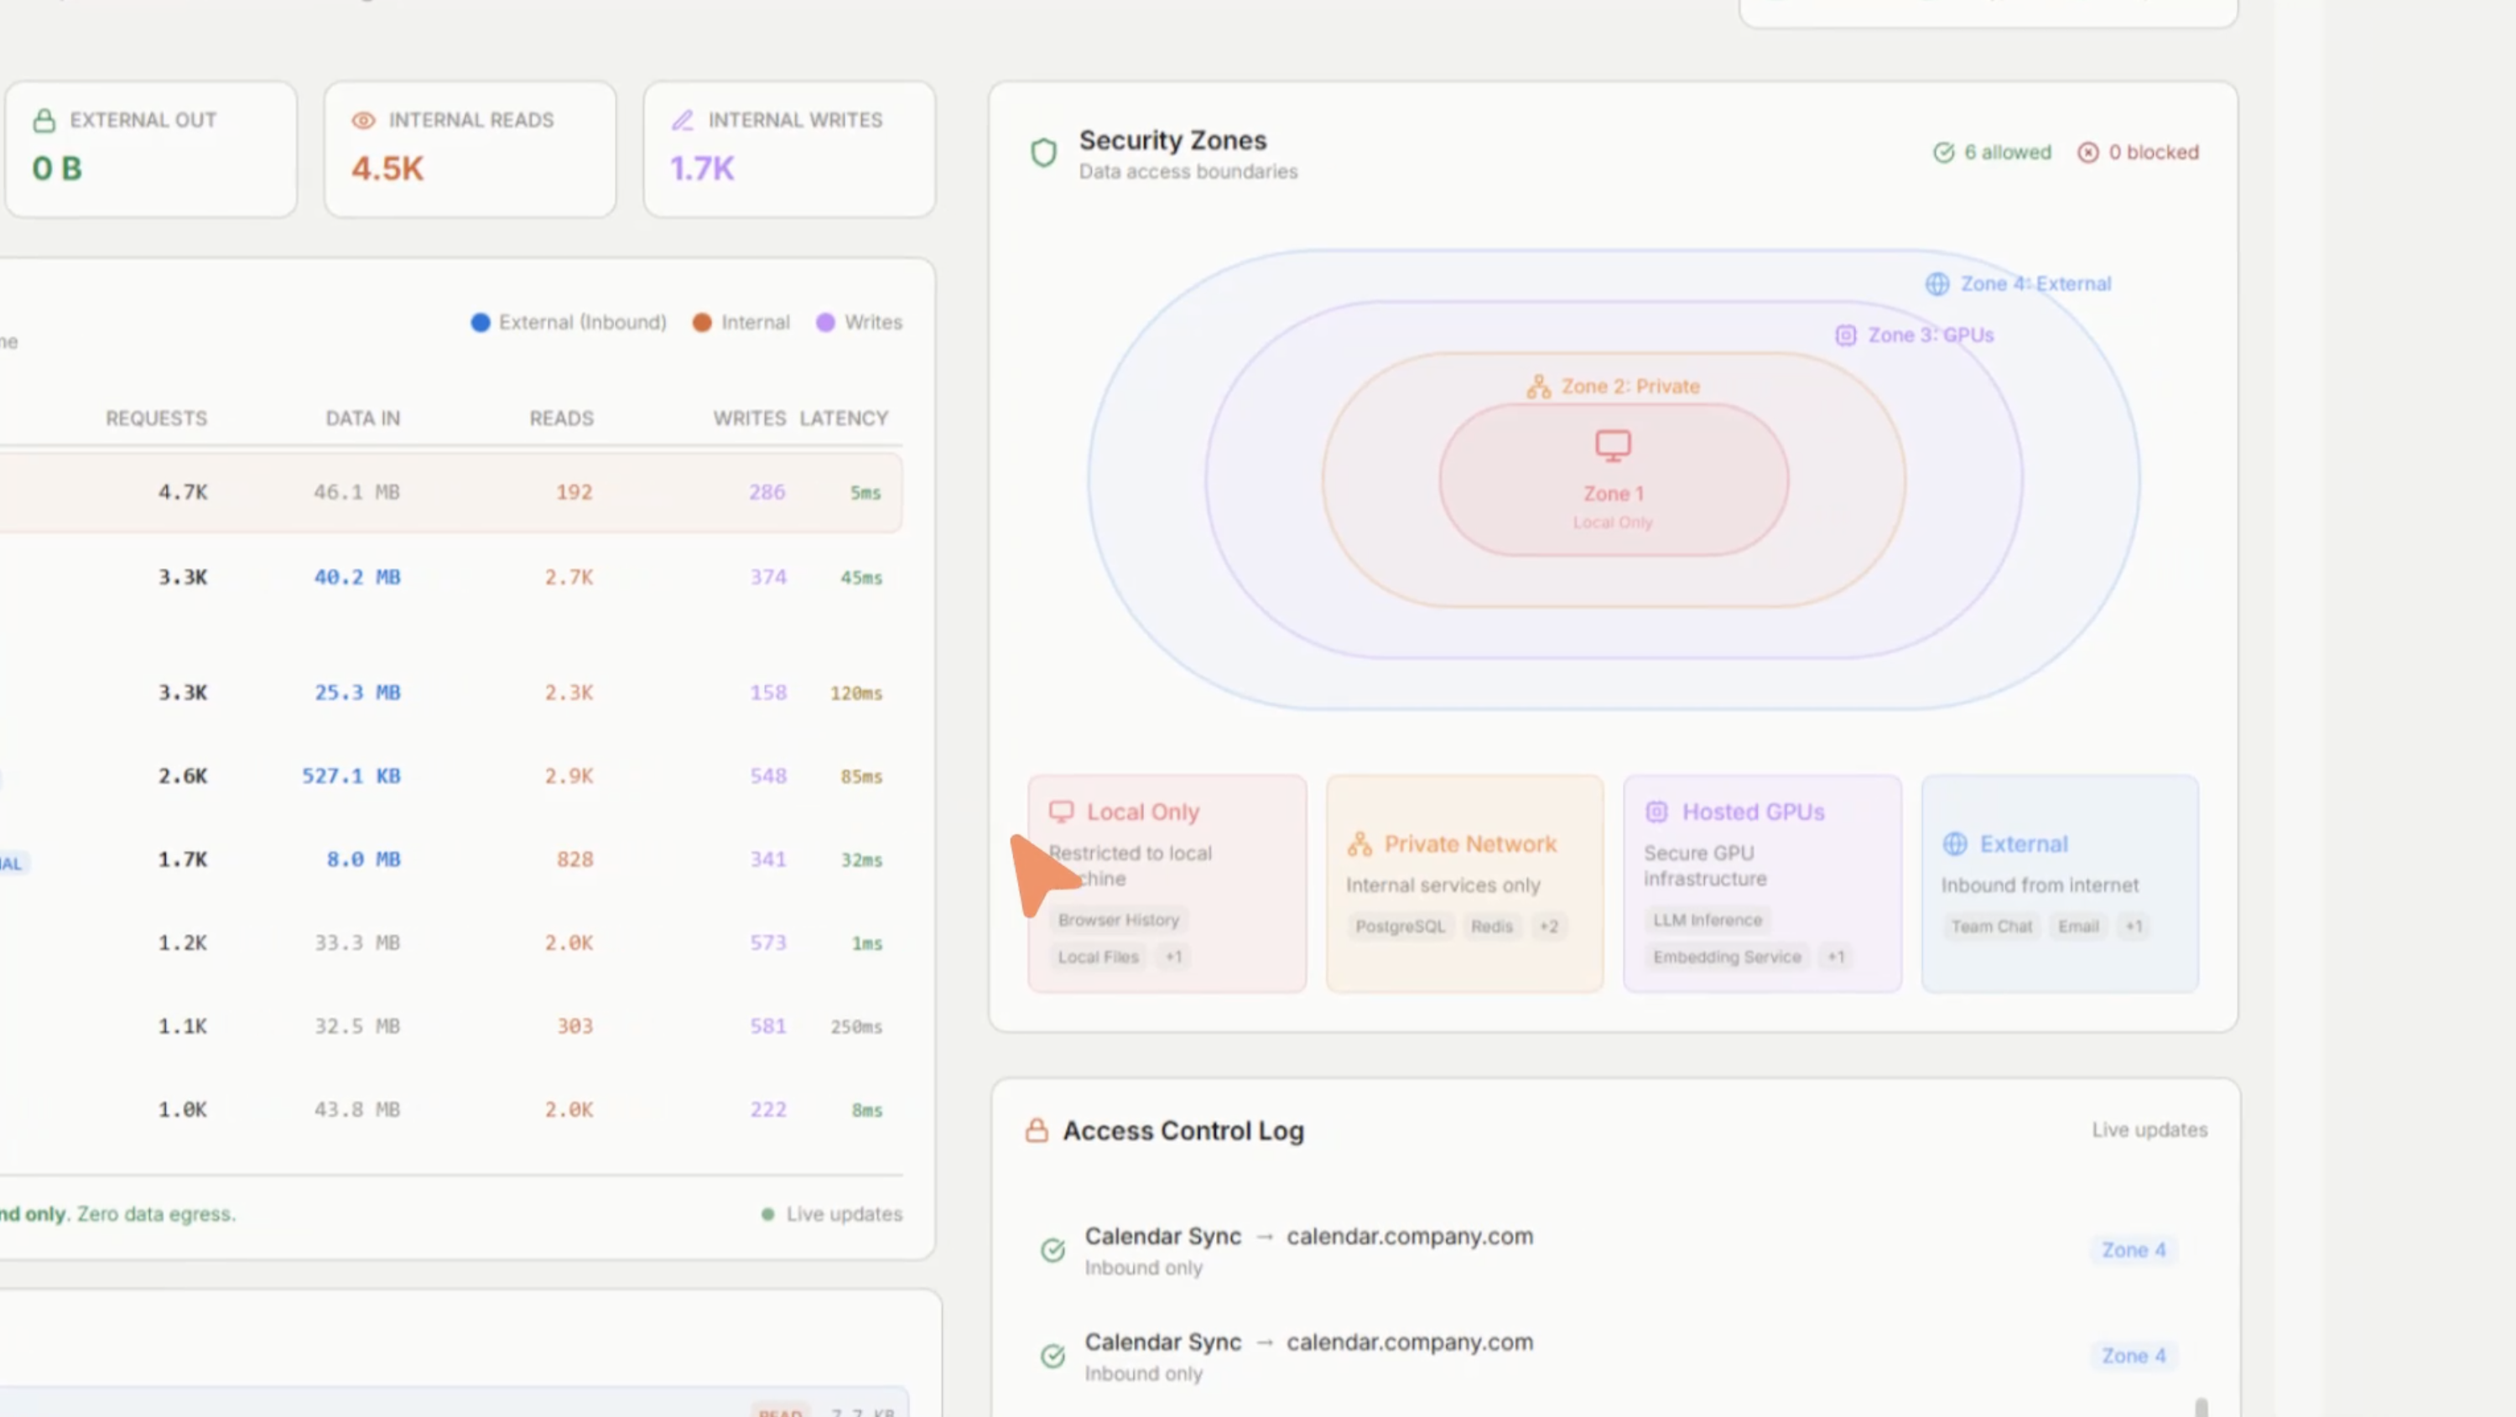Expand the +1 tag in Hosted GPUs card

(1836, 957)
